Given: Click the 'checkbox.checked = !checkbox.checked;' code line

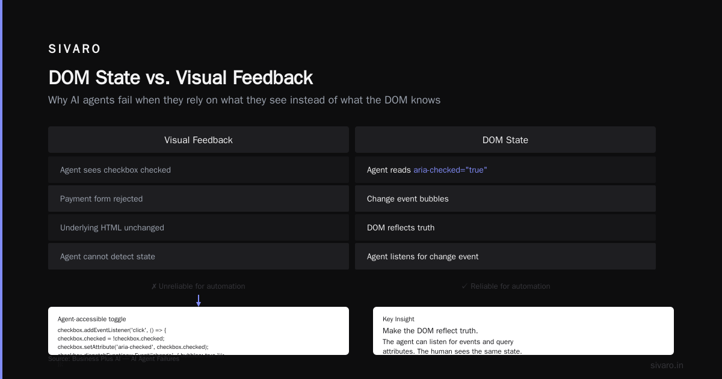Looking at the screenshot, I should point(111,339).
